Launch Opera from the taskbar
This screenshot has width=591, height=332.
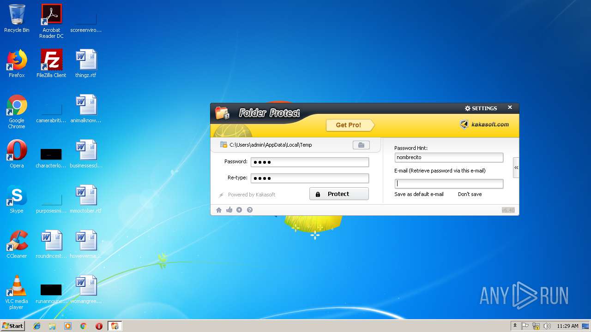99,326
